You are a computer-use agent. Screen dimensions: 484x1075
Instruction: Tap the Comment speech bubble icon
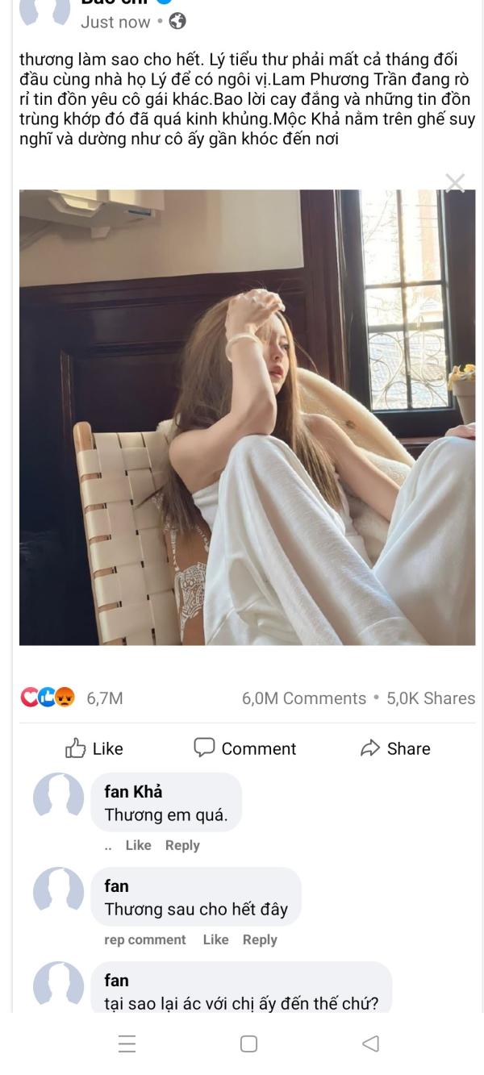pos(204,748)
